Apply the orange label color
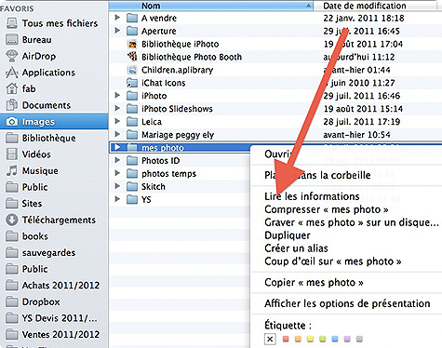Screen dimensions: 442x348 click(x=298, y=339)
